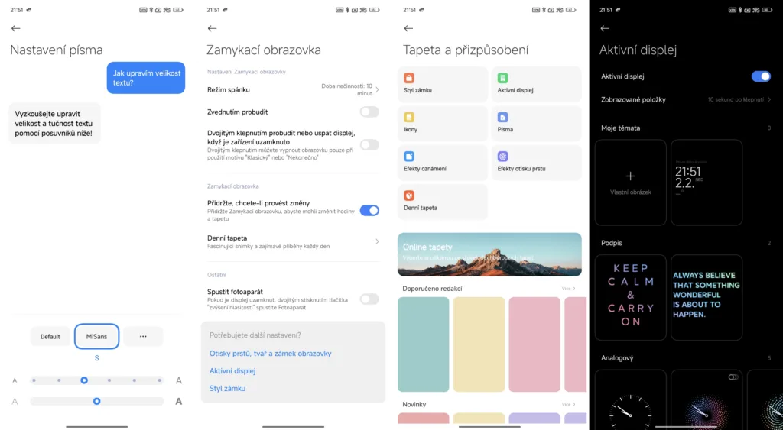Add custom image via Vlastní obrázek

[630, 183]
